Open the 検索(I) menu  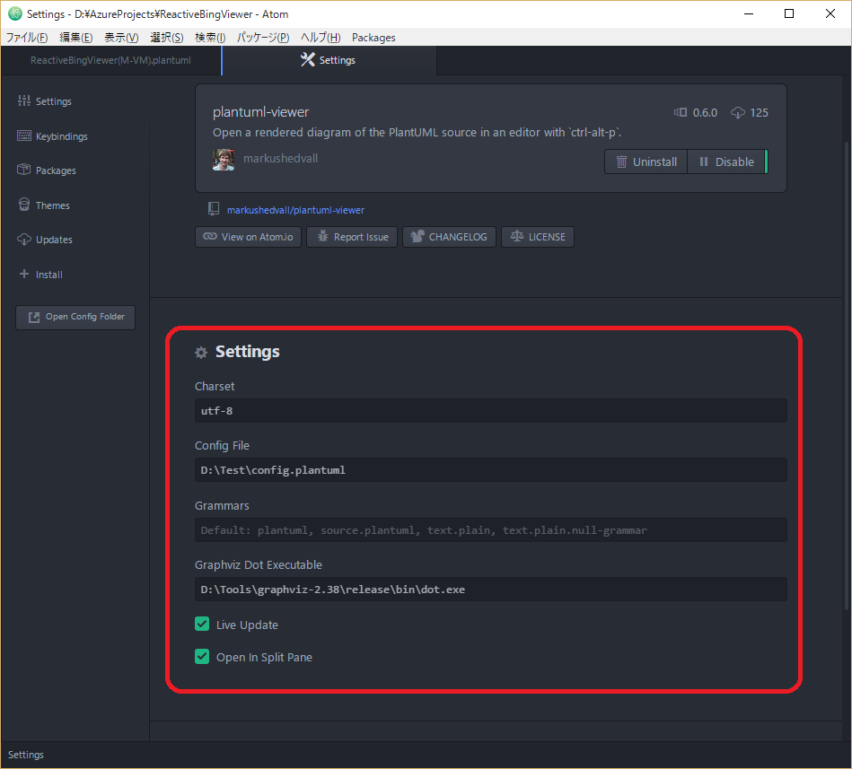click(x=210, y=38)
